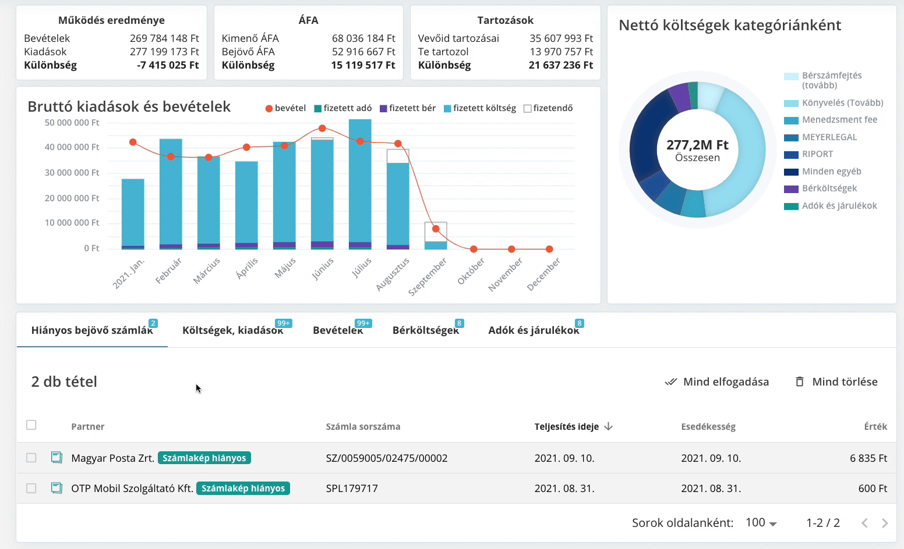Viewport: 904px width, 549px height.
Task: Switch to Hiányos bejövő számlák tab
Action: (x=92, y=330)
